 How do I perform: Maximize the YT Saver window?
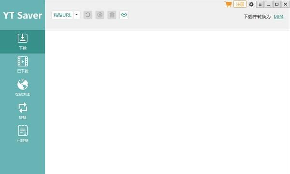tap(277, 4)
